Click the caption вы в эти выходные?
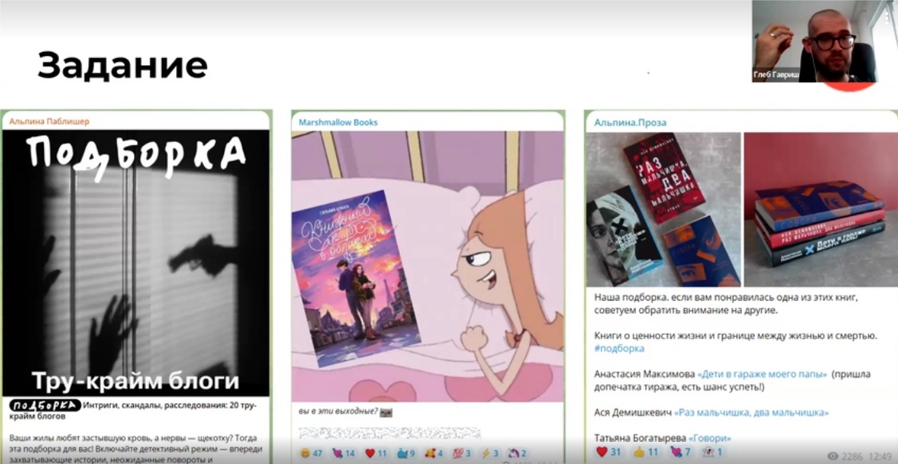 pyautogui.click(x=339, y=411)
